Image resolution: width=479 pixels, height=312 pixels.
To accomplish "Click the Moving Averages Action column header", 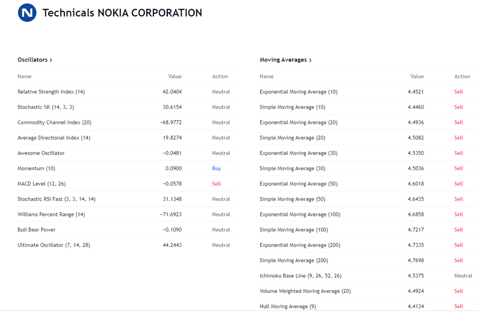I will [x=462, y=76].
